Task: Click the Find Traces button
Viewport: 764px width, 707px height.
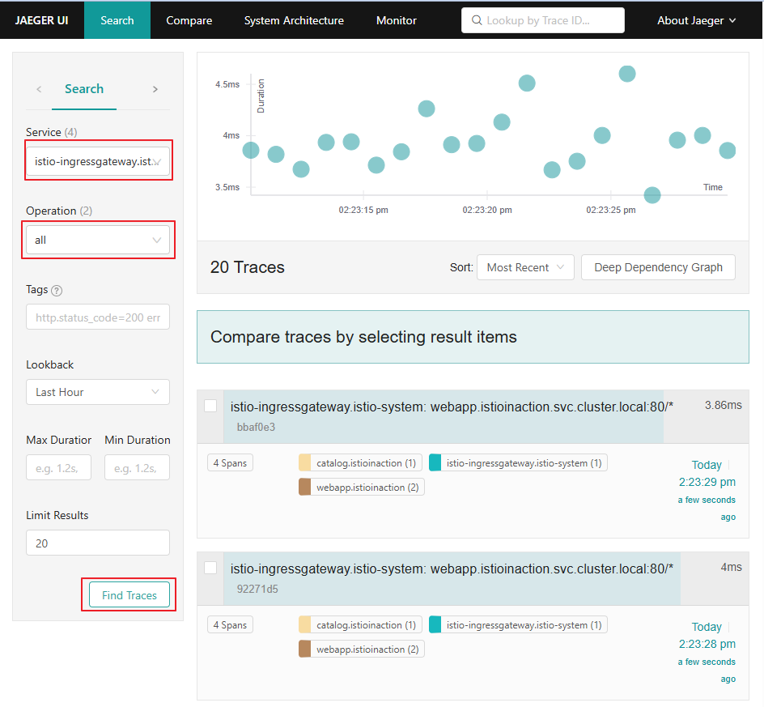Action: [x=129, y=595]
